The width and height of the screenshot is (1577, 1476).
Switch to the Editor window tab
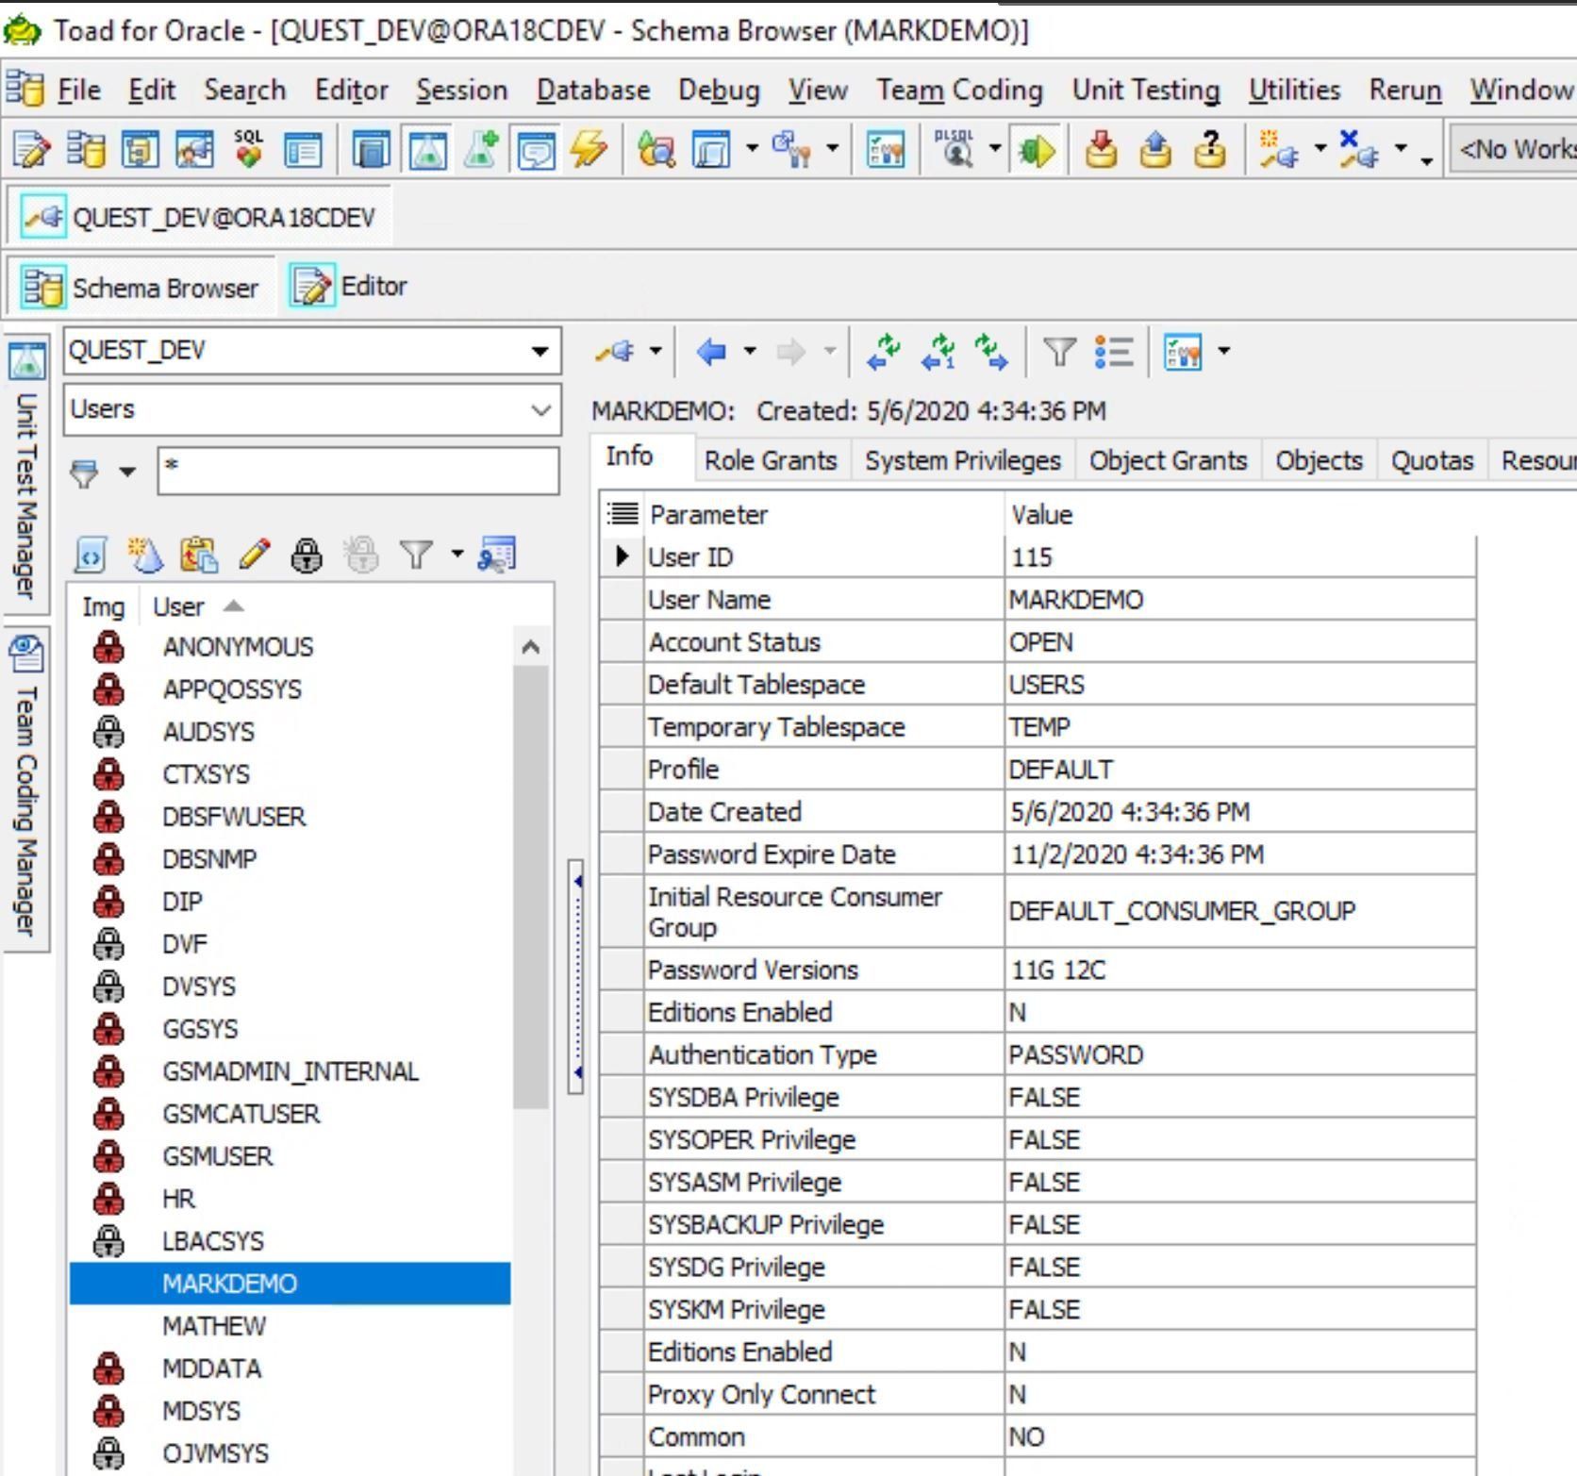(x=351, y=286)
